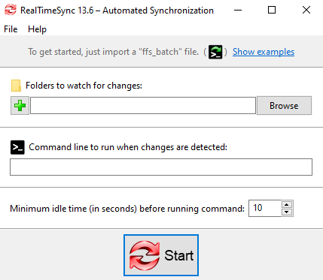Open the File menu
This screenshot has height=280, width=323.
[11, 29]
